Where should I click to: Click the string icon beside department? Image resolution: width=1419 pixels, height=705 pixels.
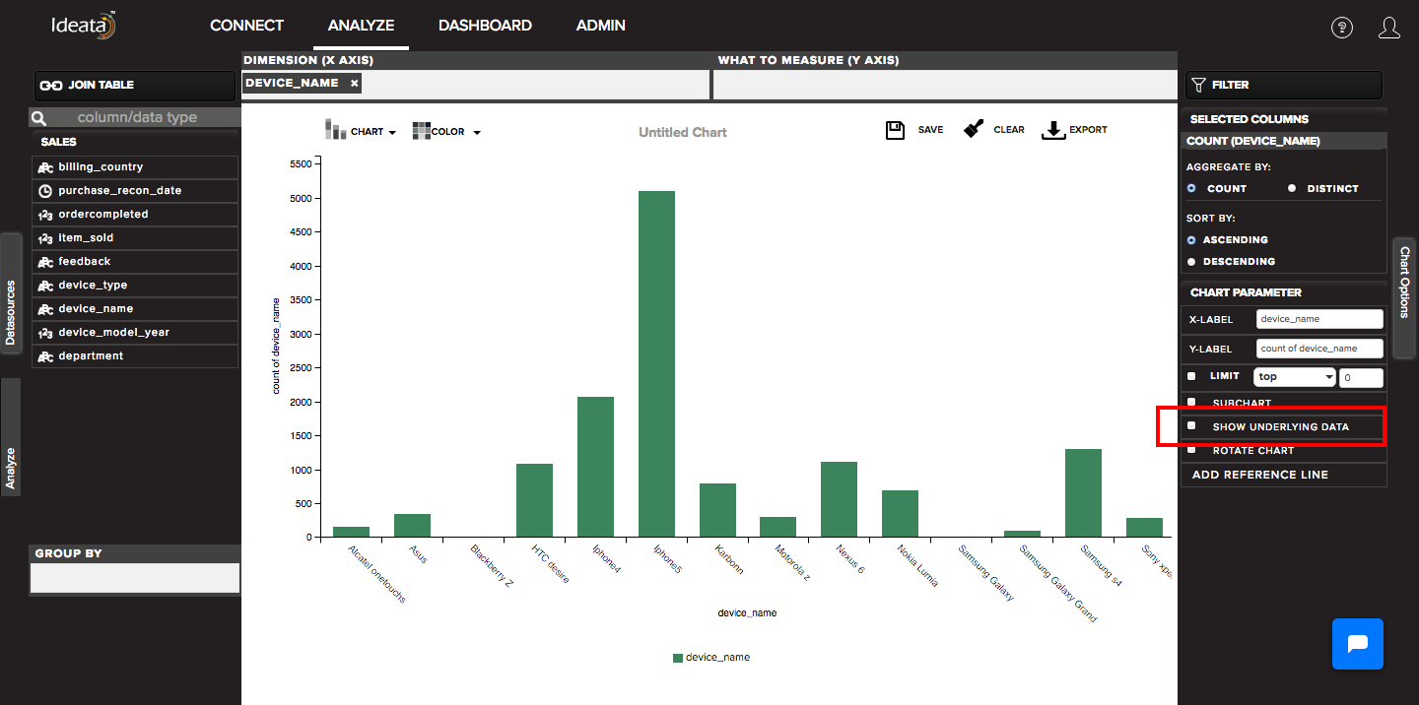click(x=45, y=356)
